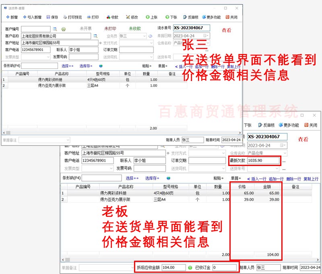Open 更多功能 in the back 老板 window
Image resolution: width=322 pixels, height=274 pixels.
(289, 125)
